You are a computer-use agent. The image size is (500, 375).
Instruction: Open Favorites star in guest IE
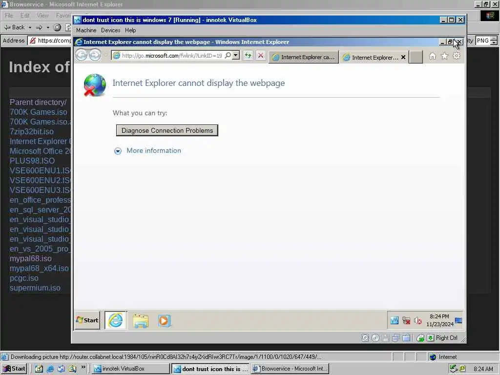[444, 56]
